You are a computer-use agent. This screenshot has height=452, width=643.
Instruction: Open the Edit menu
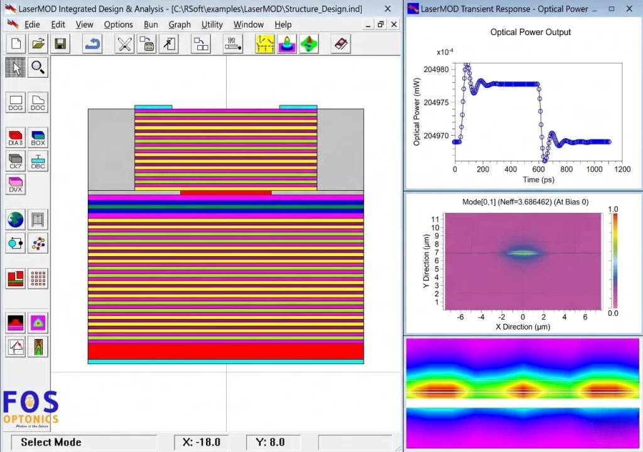point(58,24)
